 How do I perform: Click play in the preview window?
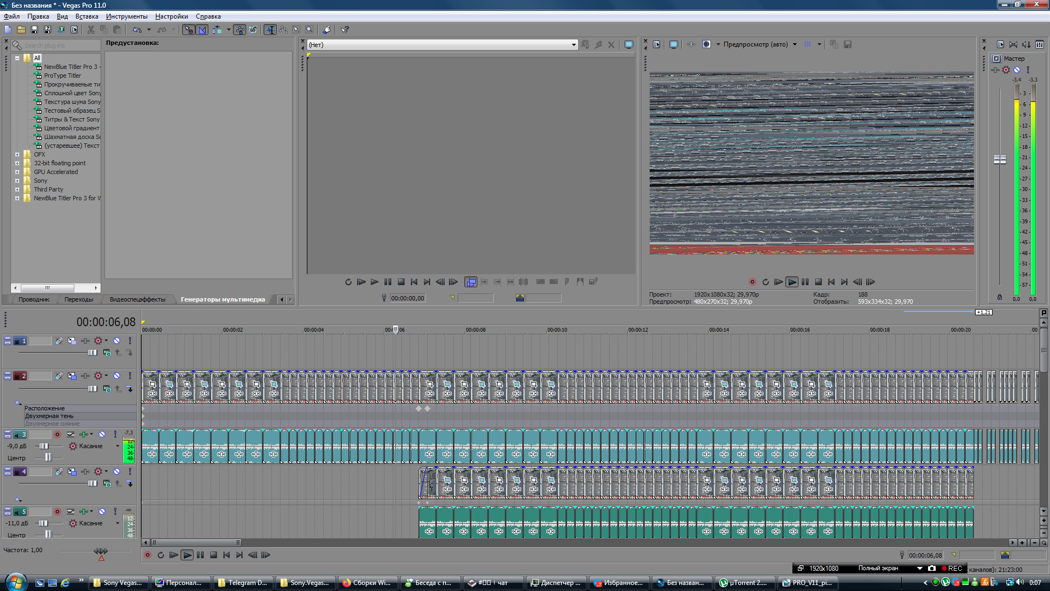click(791, 282)
